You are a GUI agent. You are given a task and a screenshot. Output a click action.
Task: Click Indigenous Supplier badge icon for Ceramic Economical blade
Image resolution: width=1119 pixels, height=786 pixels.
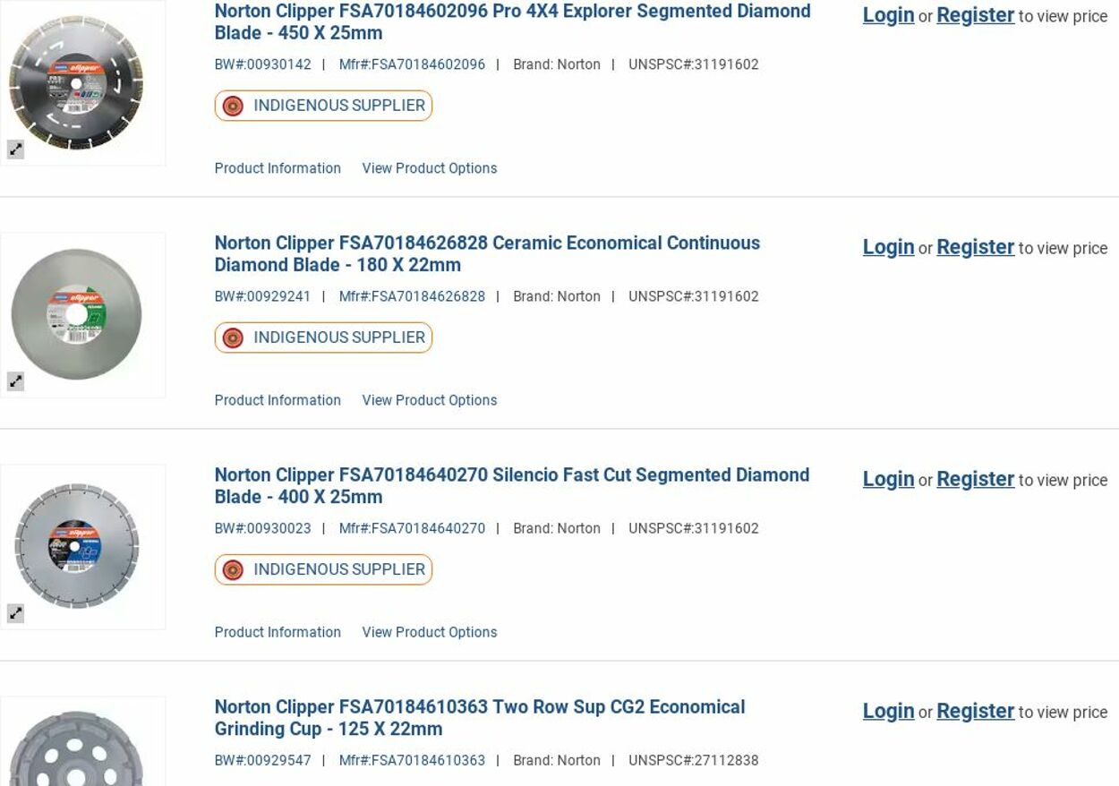point(233,337)
